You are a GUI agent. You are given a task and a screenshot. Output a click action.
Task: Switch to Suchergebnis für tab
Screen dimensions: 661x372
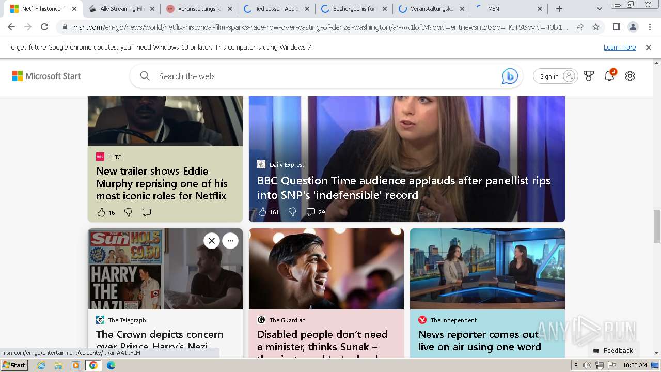(x=354, y=9)
